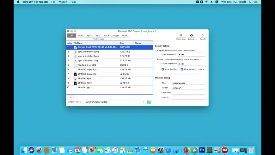
Task: Select the row app unistaller1.png
Action: (x=109, y=60)
